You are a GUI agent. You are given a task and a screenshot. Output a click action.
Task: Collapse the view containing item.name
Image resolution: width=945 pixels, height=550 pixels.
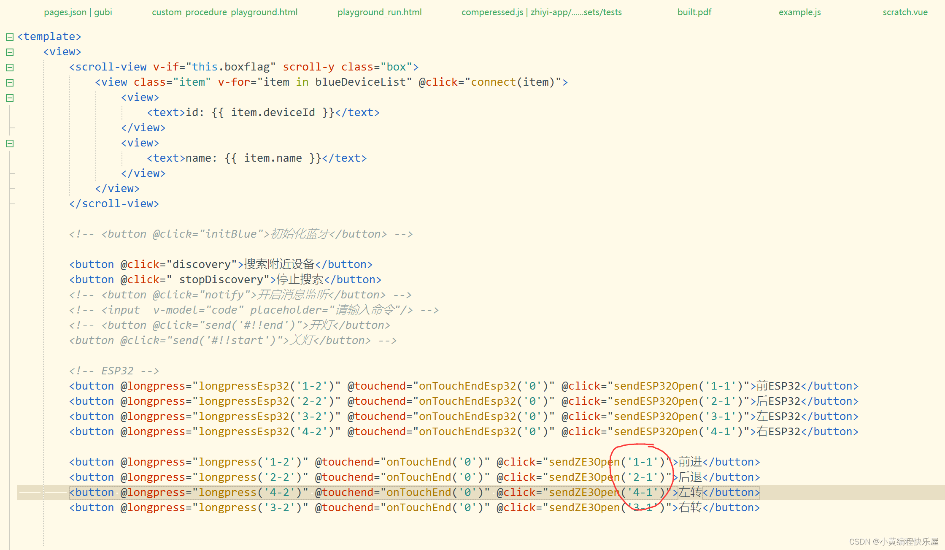point(10,144)
